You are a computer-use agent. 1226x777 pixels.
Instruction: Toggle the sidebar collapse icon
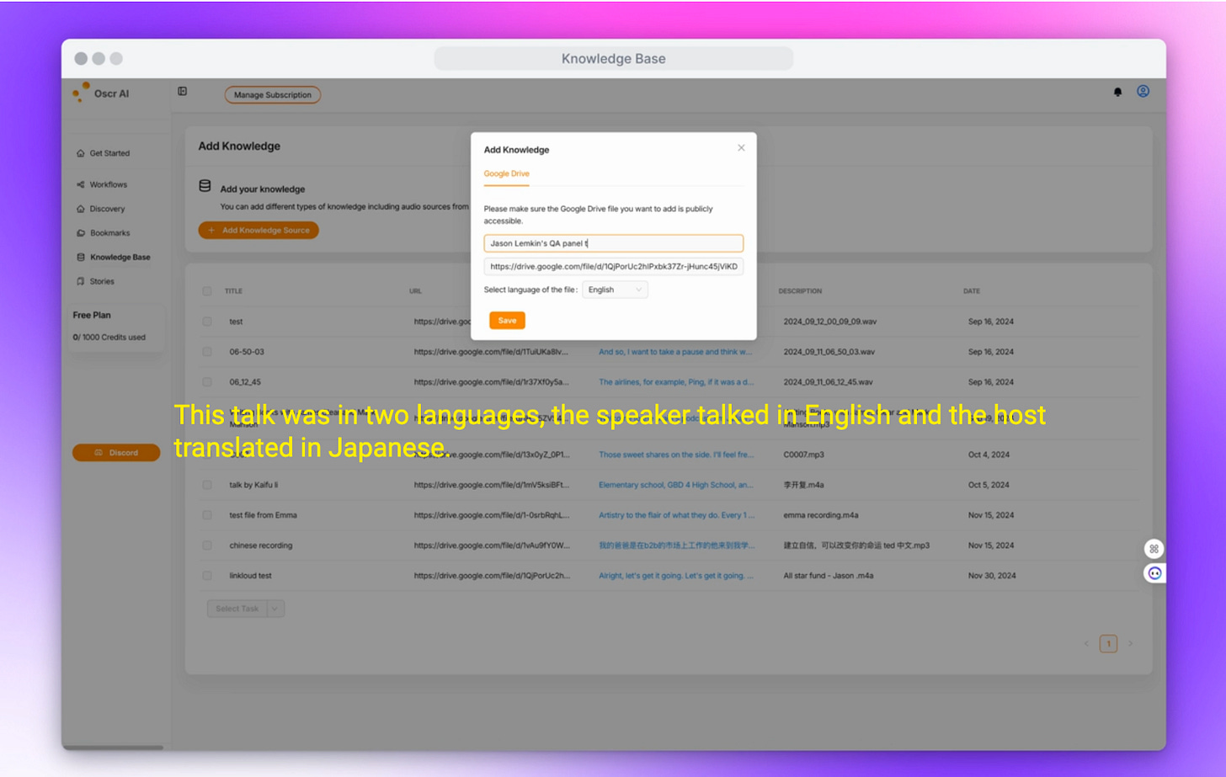coord(182,91)
